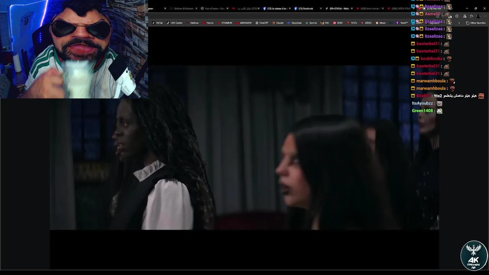
Task: Click the streamer webcam overlay
Action: tap(74, 49)
